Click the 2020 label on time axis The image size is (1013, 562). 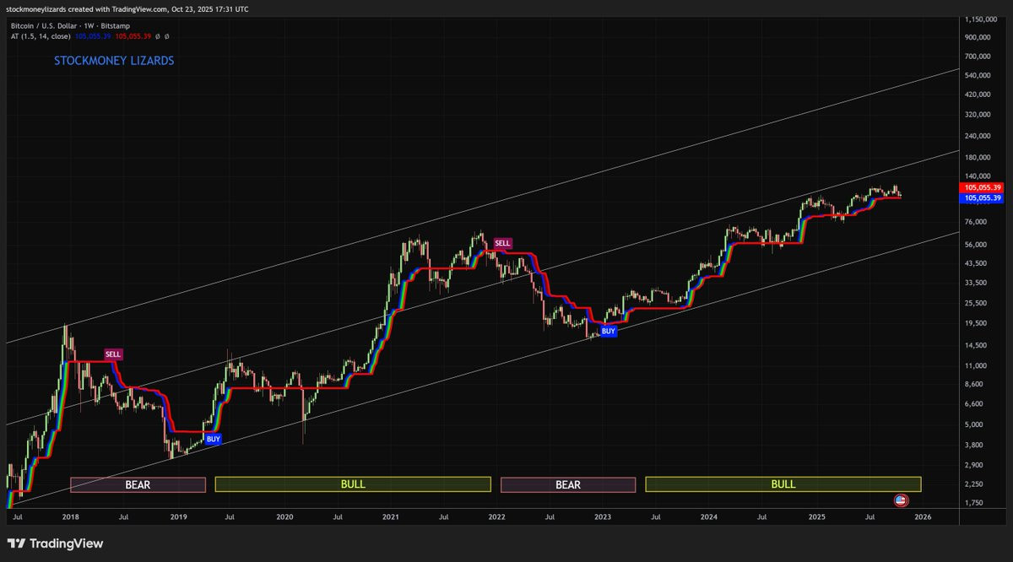(284, 516)
